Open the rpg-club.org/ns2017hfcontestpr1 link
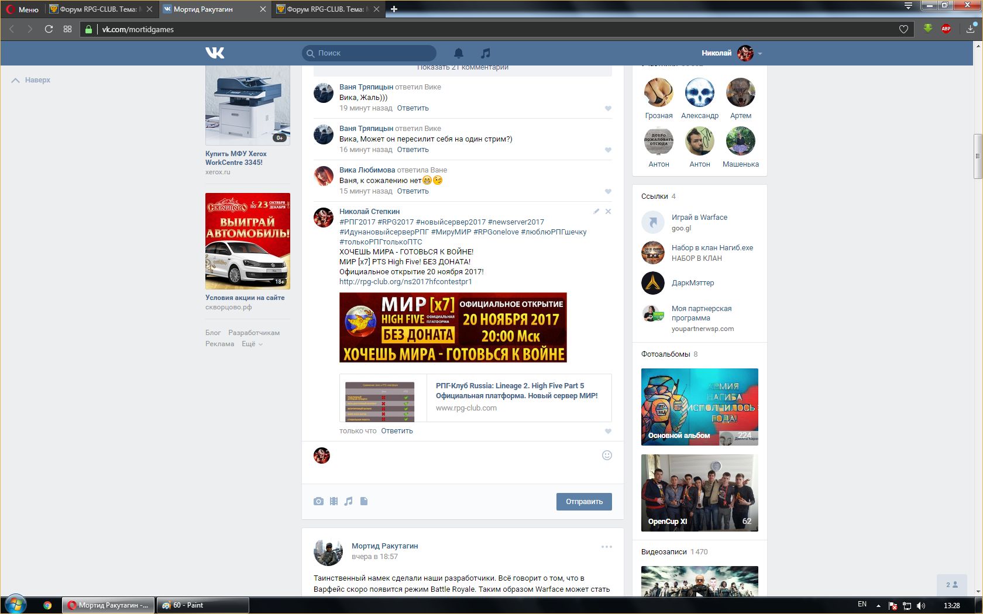 tap(405, 282)
